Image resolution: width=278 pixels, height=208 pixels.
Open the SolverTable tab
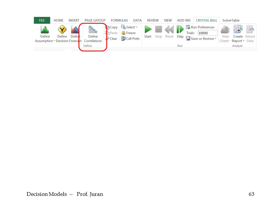231,20
